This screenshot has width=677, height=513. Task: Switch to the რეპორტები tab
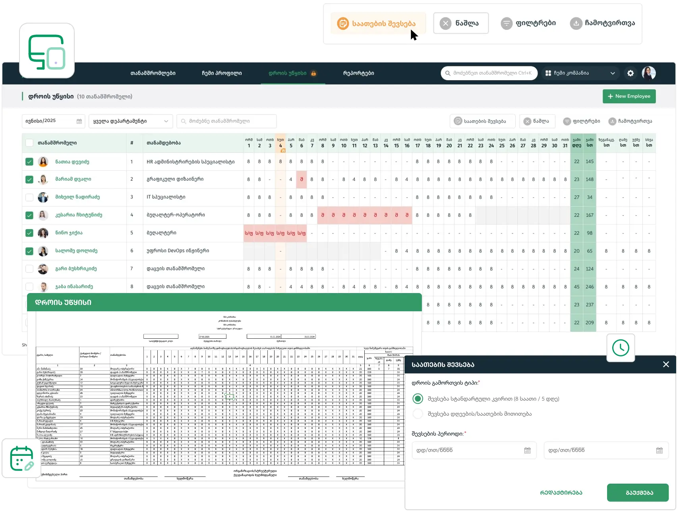358,73
